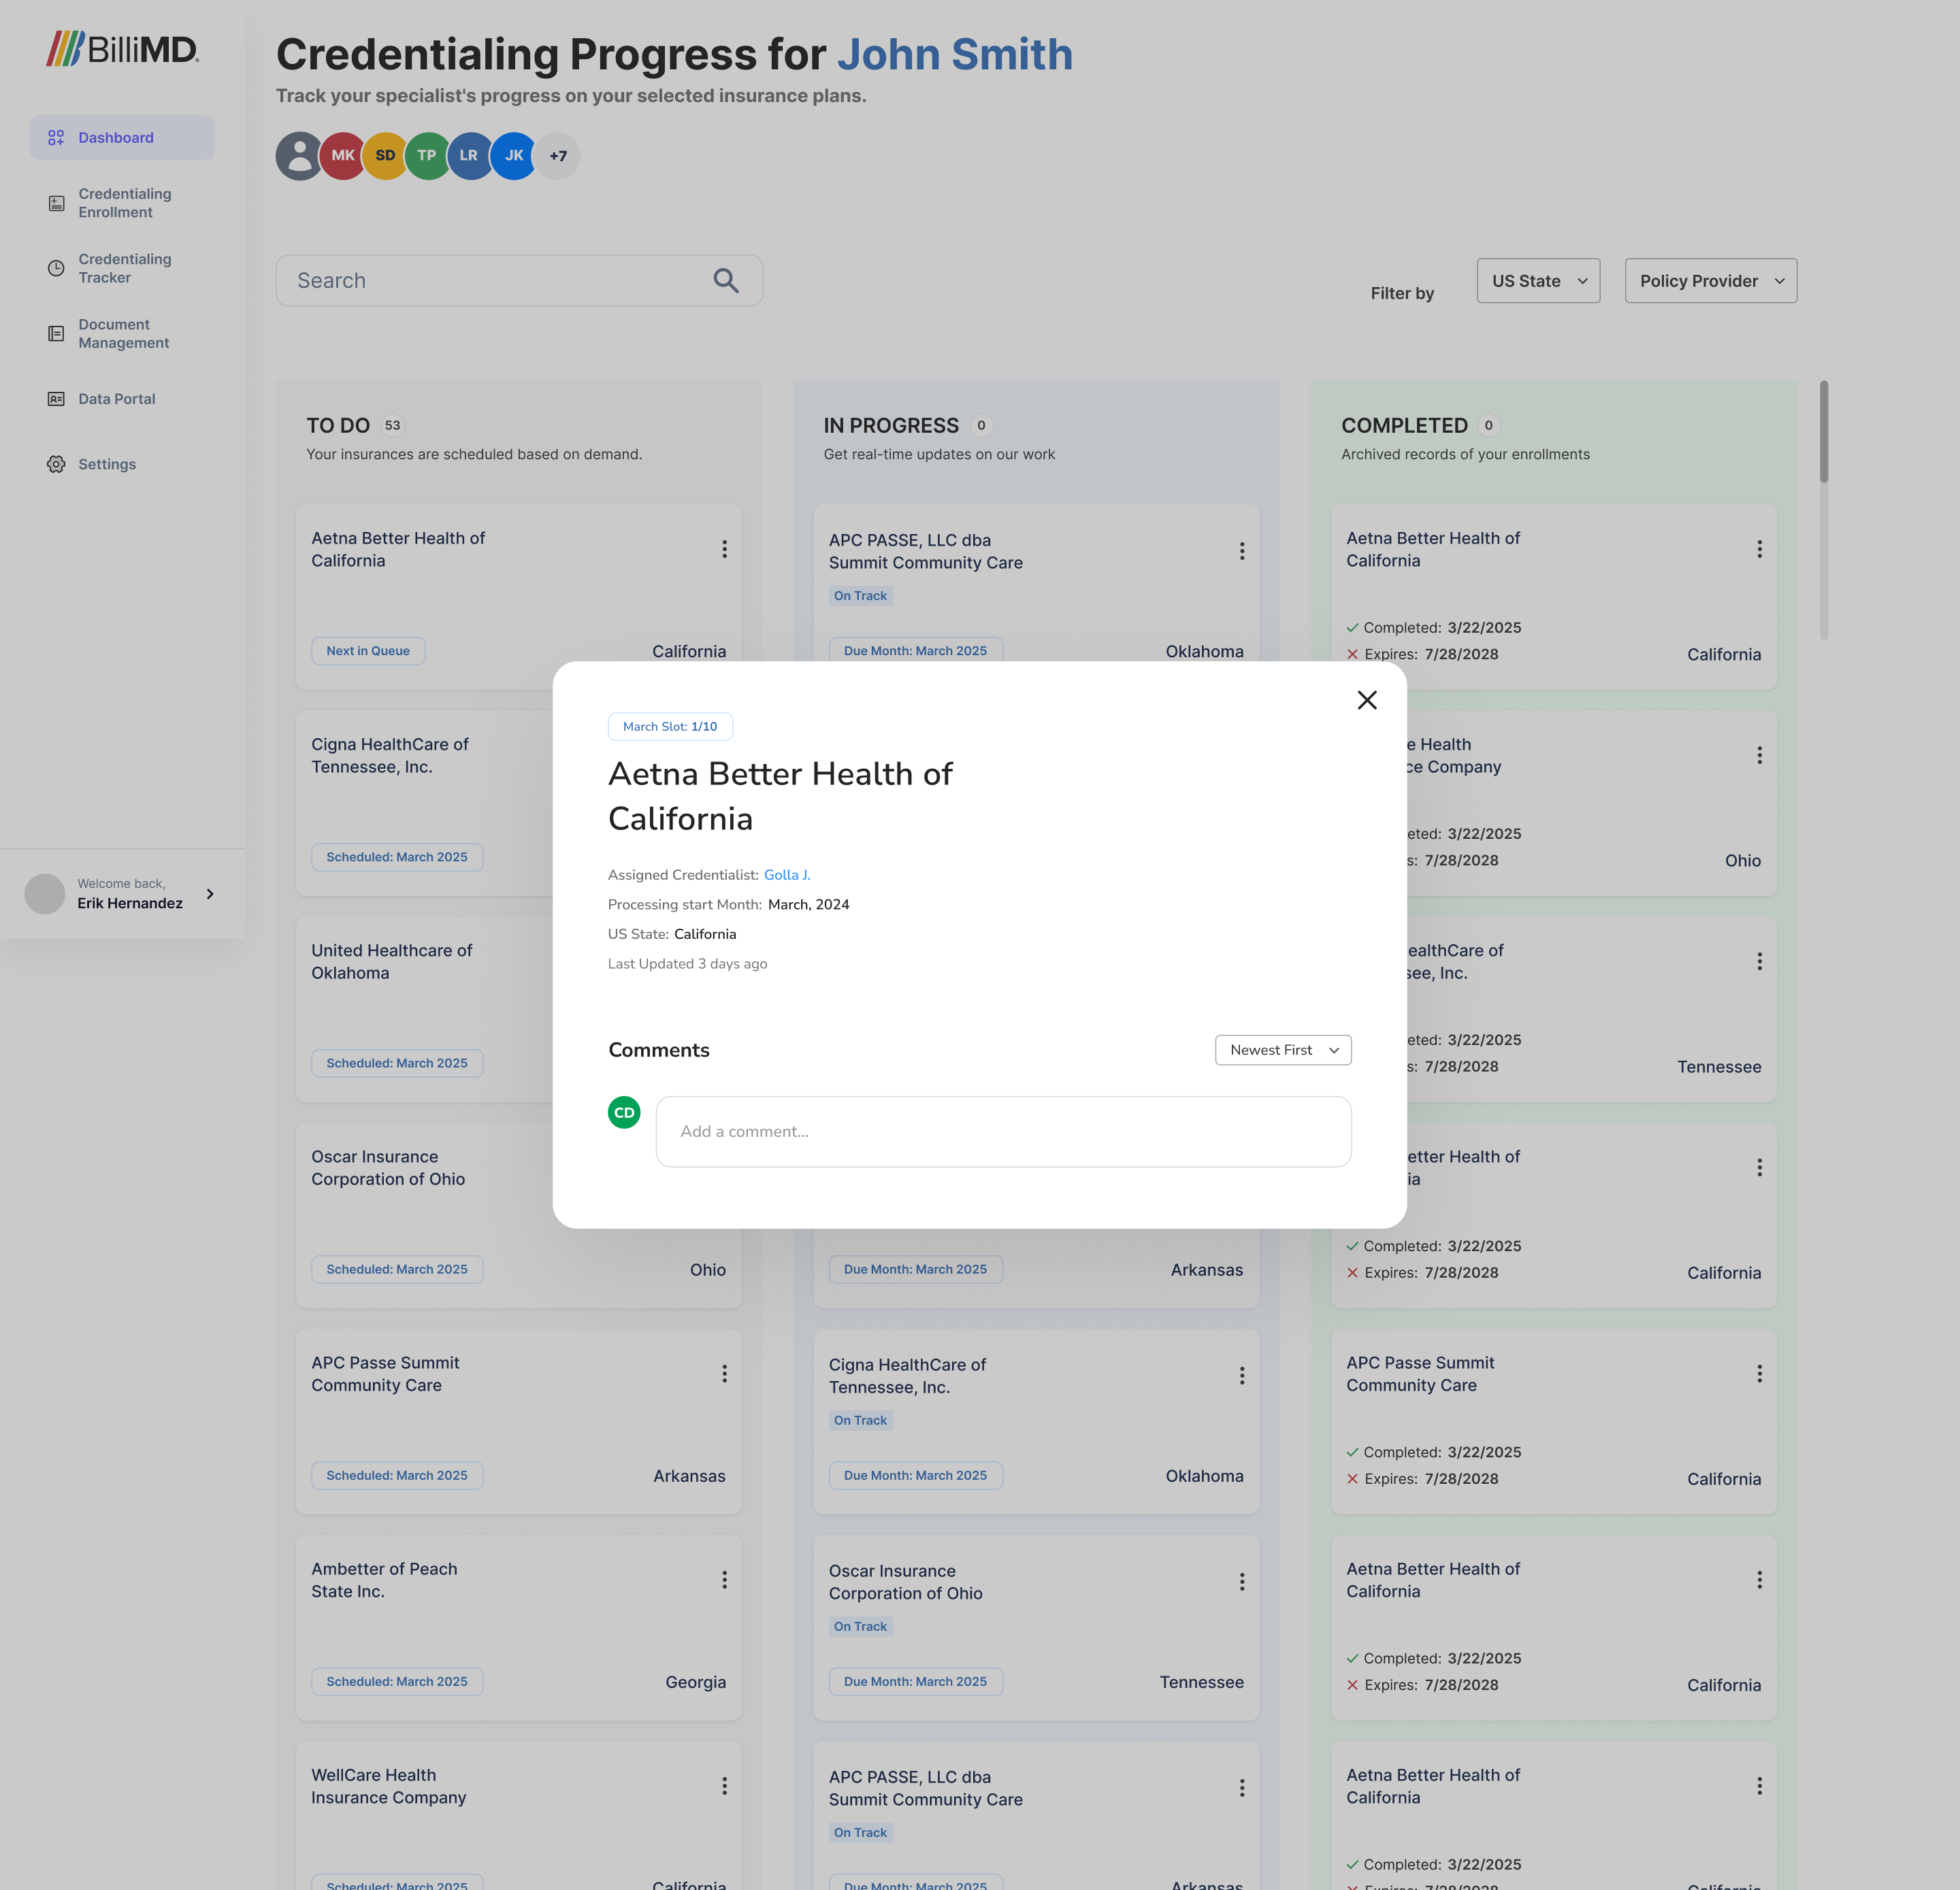This screenshot has width=1960, height=1890.
Task: Click the March Slot 1/10 badge
Action: pos(670,727)
